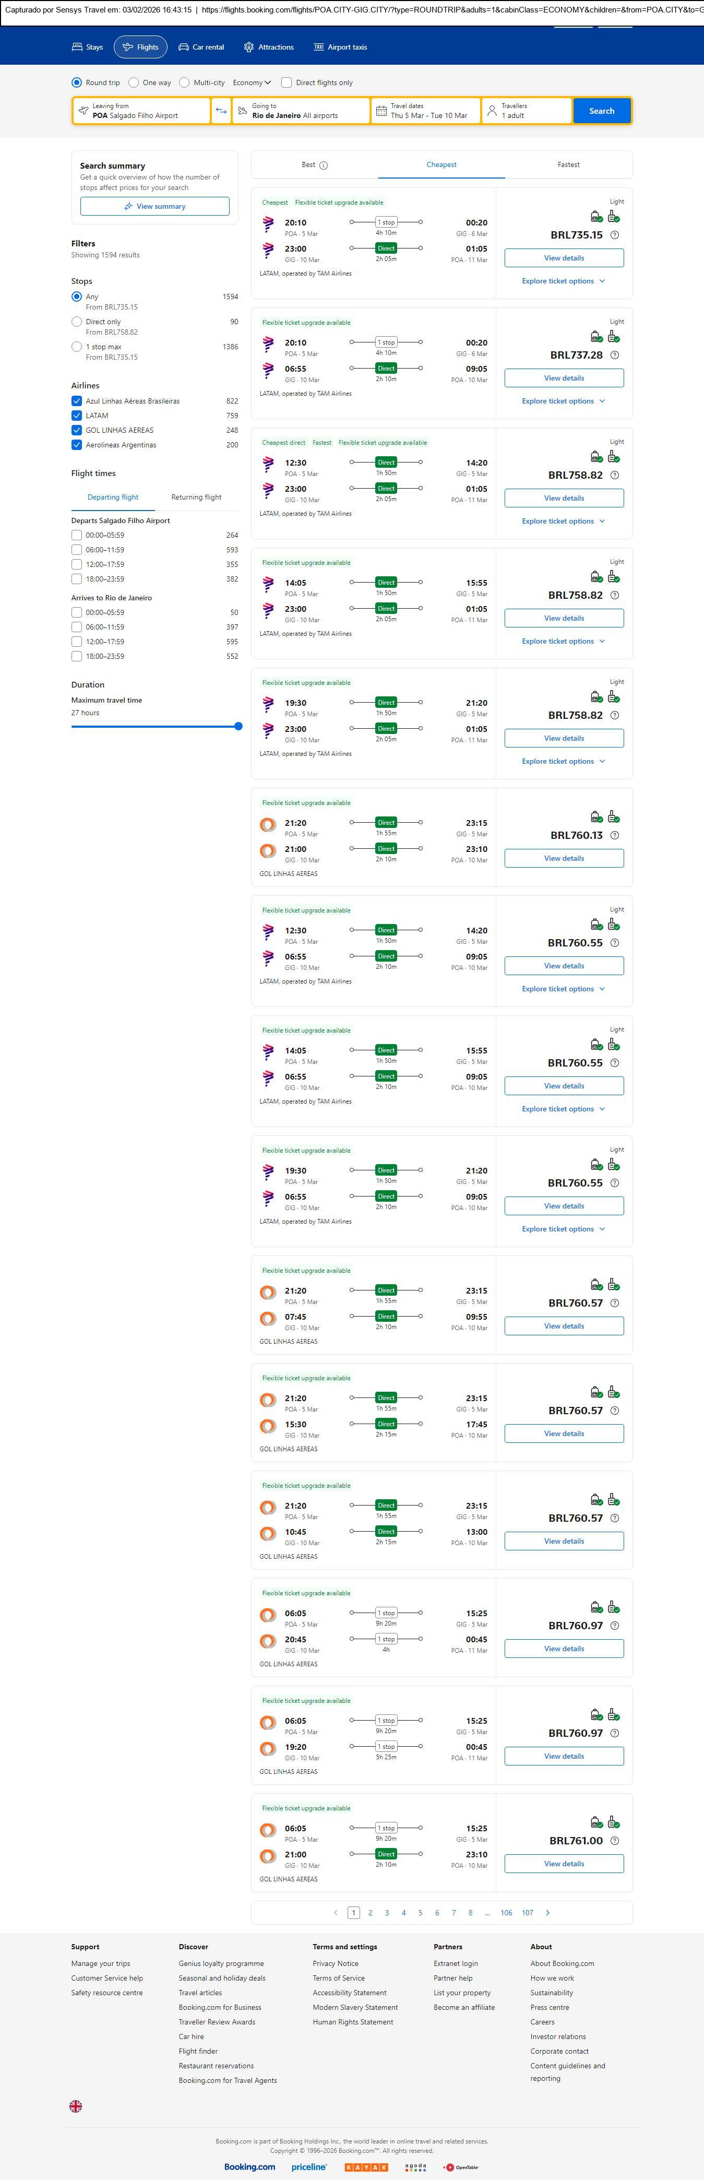This screenshot has height=2180, width=704.
Task: Click the Car rental car icon
Action: (x=184, y=48)
